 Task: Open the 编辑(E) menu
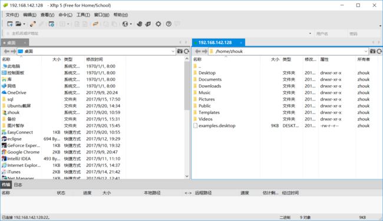coord(30,15)
